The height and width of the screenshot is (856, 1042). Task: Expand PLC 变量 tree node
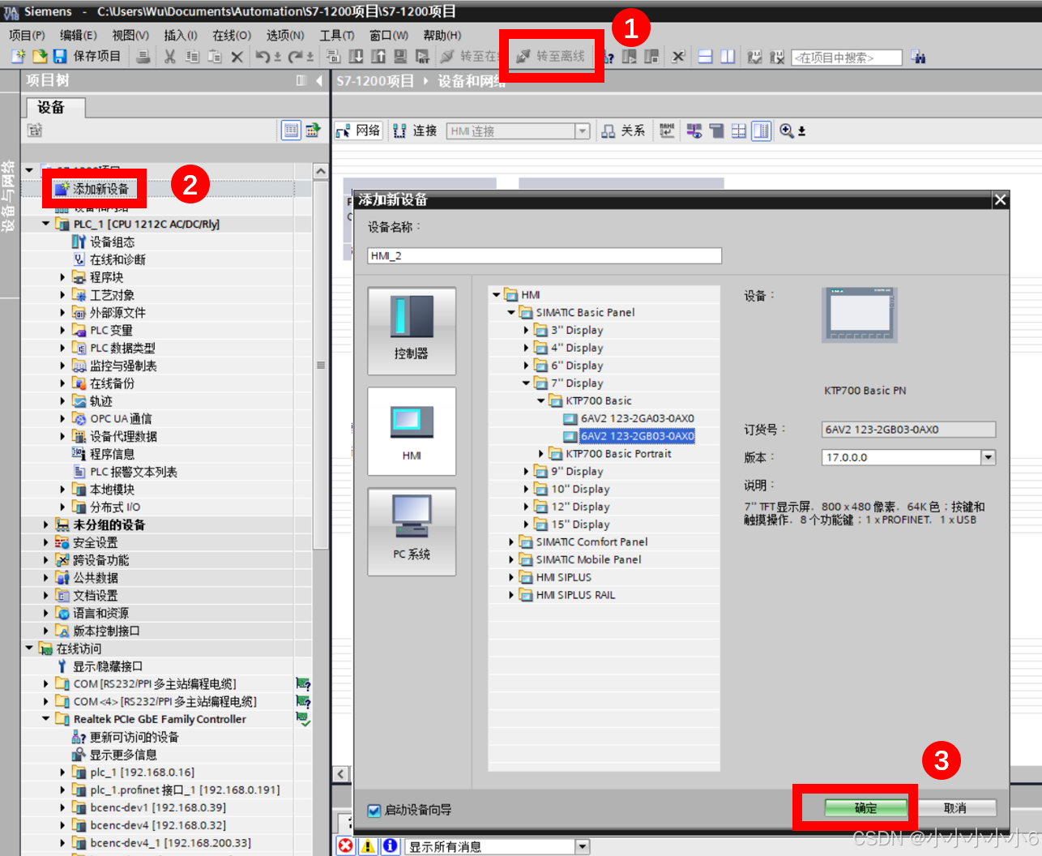tap(62, 330)
